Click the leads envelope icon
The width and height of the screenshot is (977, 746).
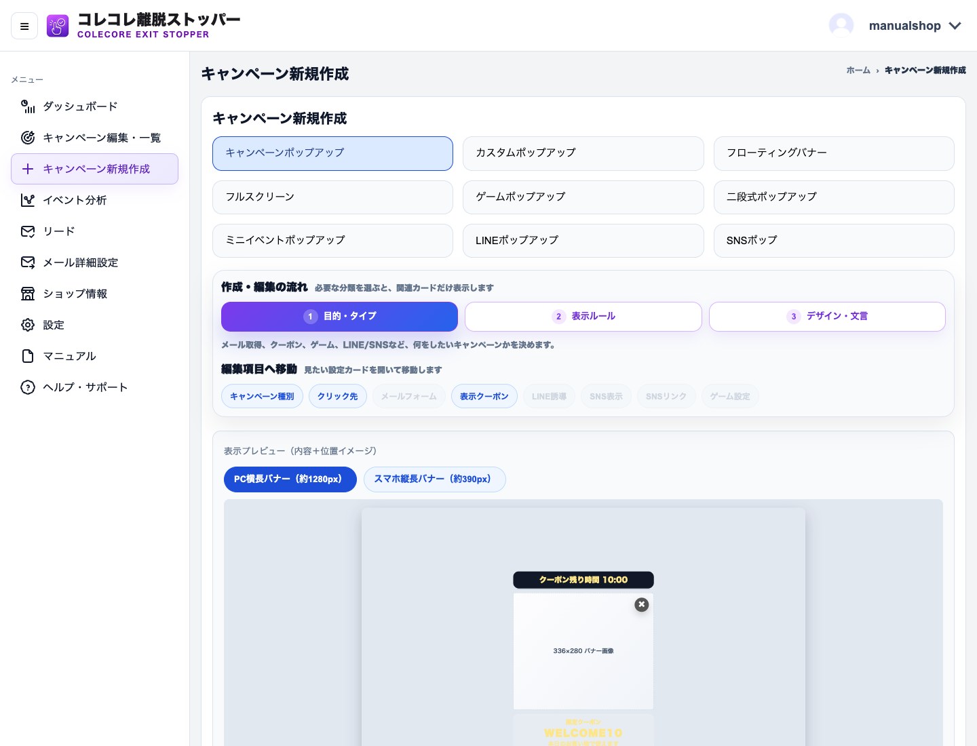[28, 231]
